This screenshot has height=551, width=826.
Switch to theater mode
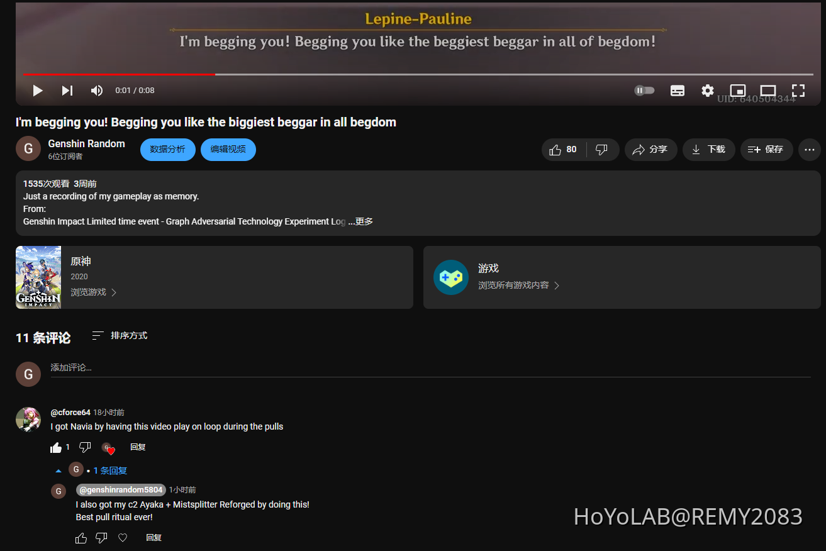tap(767, 91)
